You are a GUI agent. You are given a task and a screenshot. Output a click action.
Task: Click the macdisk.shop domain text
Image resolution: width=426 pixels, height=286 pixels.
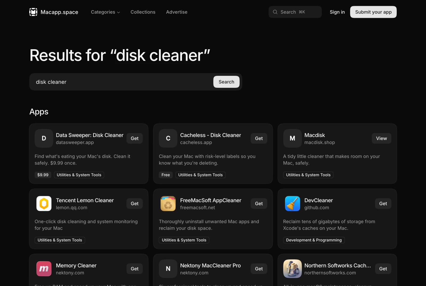coord(319,142)
